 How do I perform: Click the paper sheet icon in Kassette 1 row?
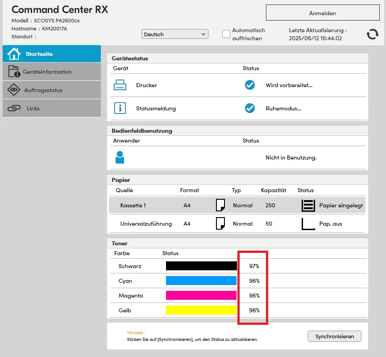[220, 205]
